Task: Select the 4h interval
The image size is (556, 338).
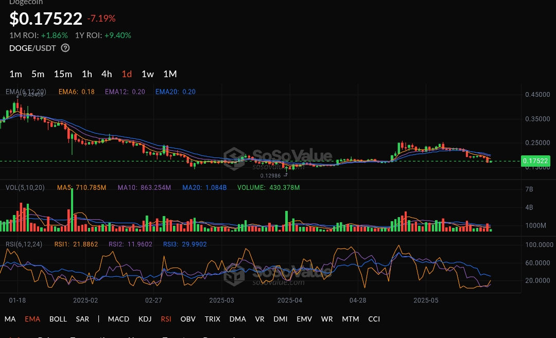Action: [x=107, y=74]
